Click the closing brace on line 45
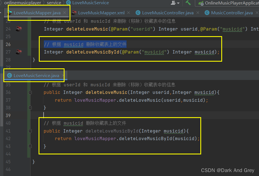The image size is (259, 176). coord(34,162)
